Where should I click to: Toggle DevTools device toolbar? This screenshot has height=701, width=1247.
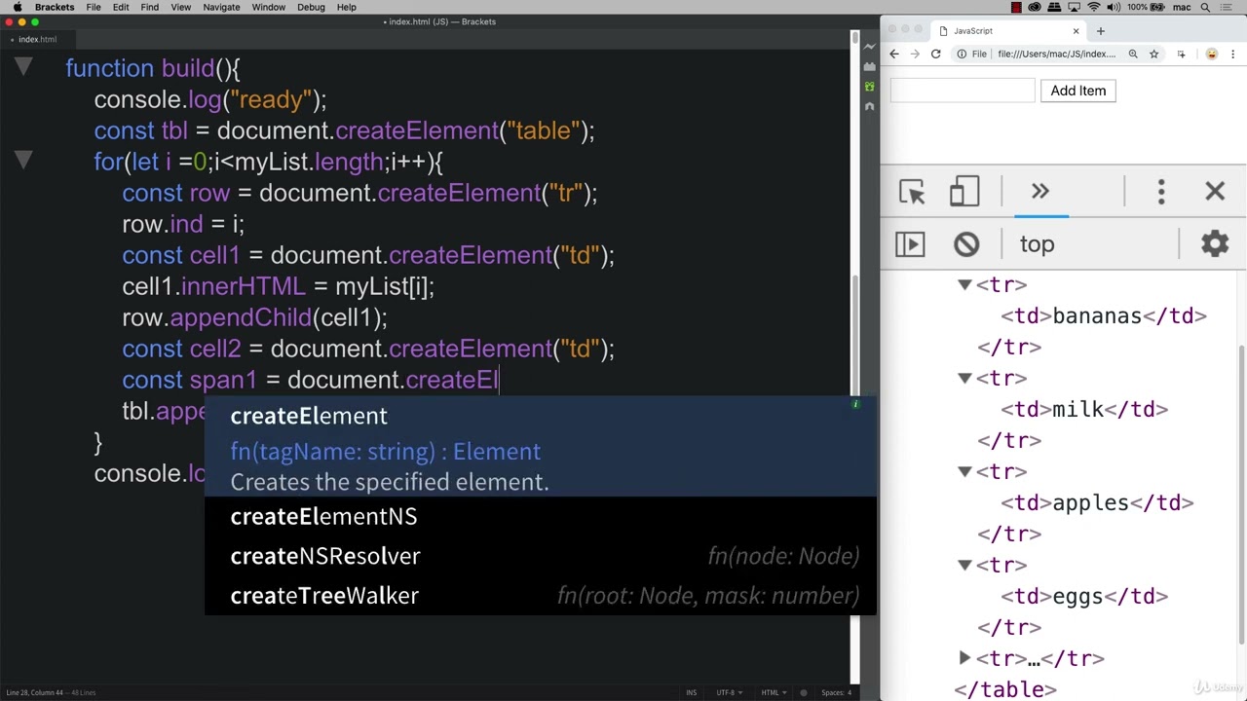964,192
